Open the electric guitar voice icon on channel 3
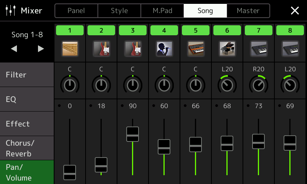This screenshot has height=184, width=307. [133, 49]
